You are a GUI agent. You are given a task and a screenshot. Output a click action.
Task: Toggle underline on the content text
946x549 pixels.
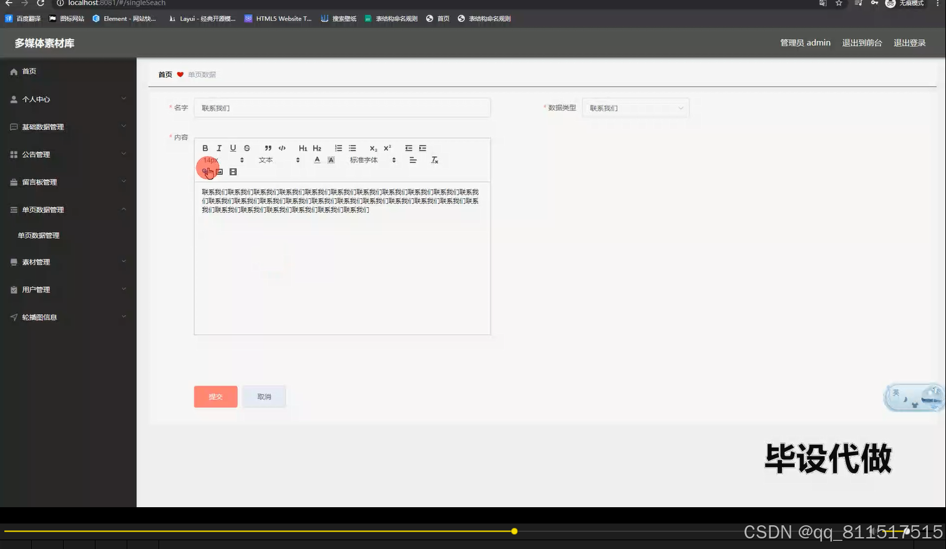click(x=233, y=148)
